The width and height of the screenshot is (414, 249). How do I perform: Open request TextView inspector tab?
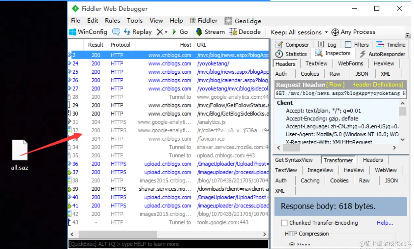point(316,64)
